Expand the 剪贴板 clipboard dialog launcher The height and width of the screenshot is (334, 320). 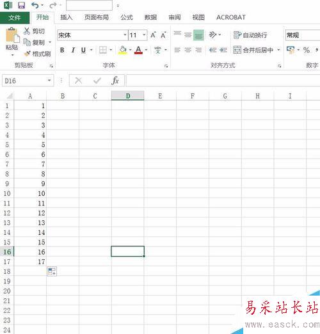[51, 66]
